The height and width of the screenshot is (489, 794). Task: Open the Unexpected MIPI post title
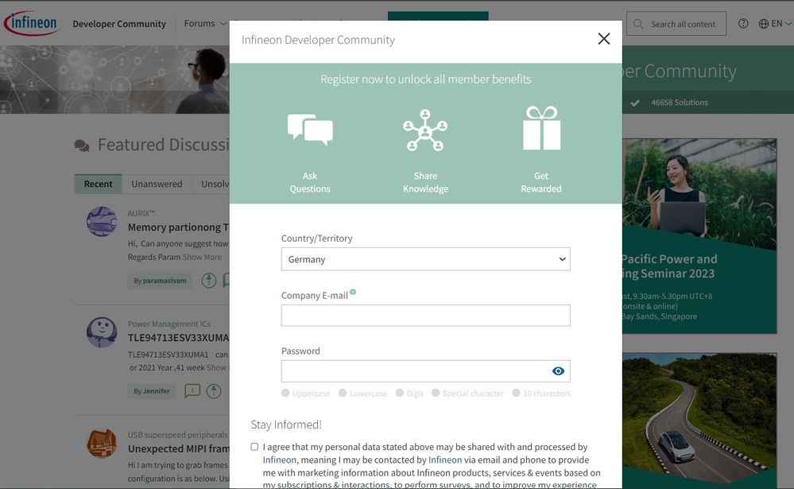coord(178,448)
